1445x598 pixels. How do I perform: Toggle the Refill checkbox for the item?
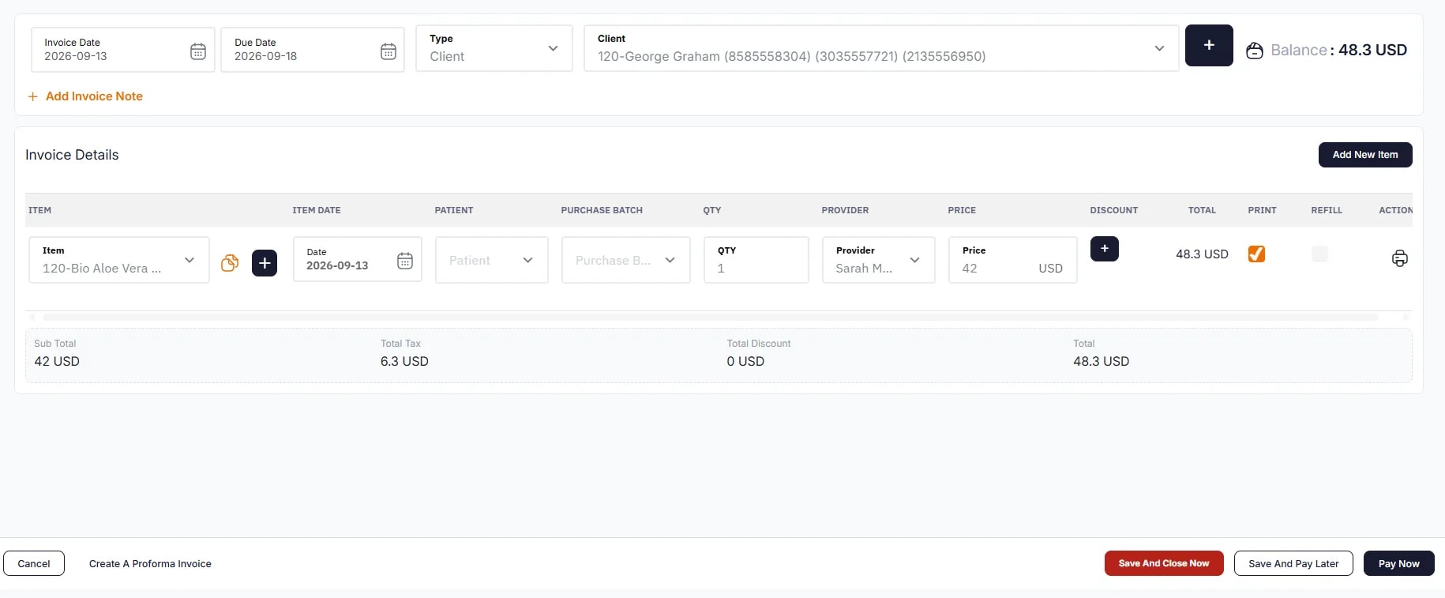1319,254
